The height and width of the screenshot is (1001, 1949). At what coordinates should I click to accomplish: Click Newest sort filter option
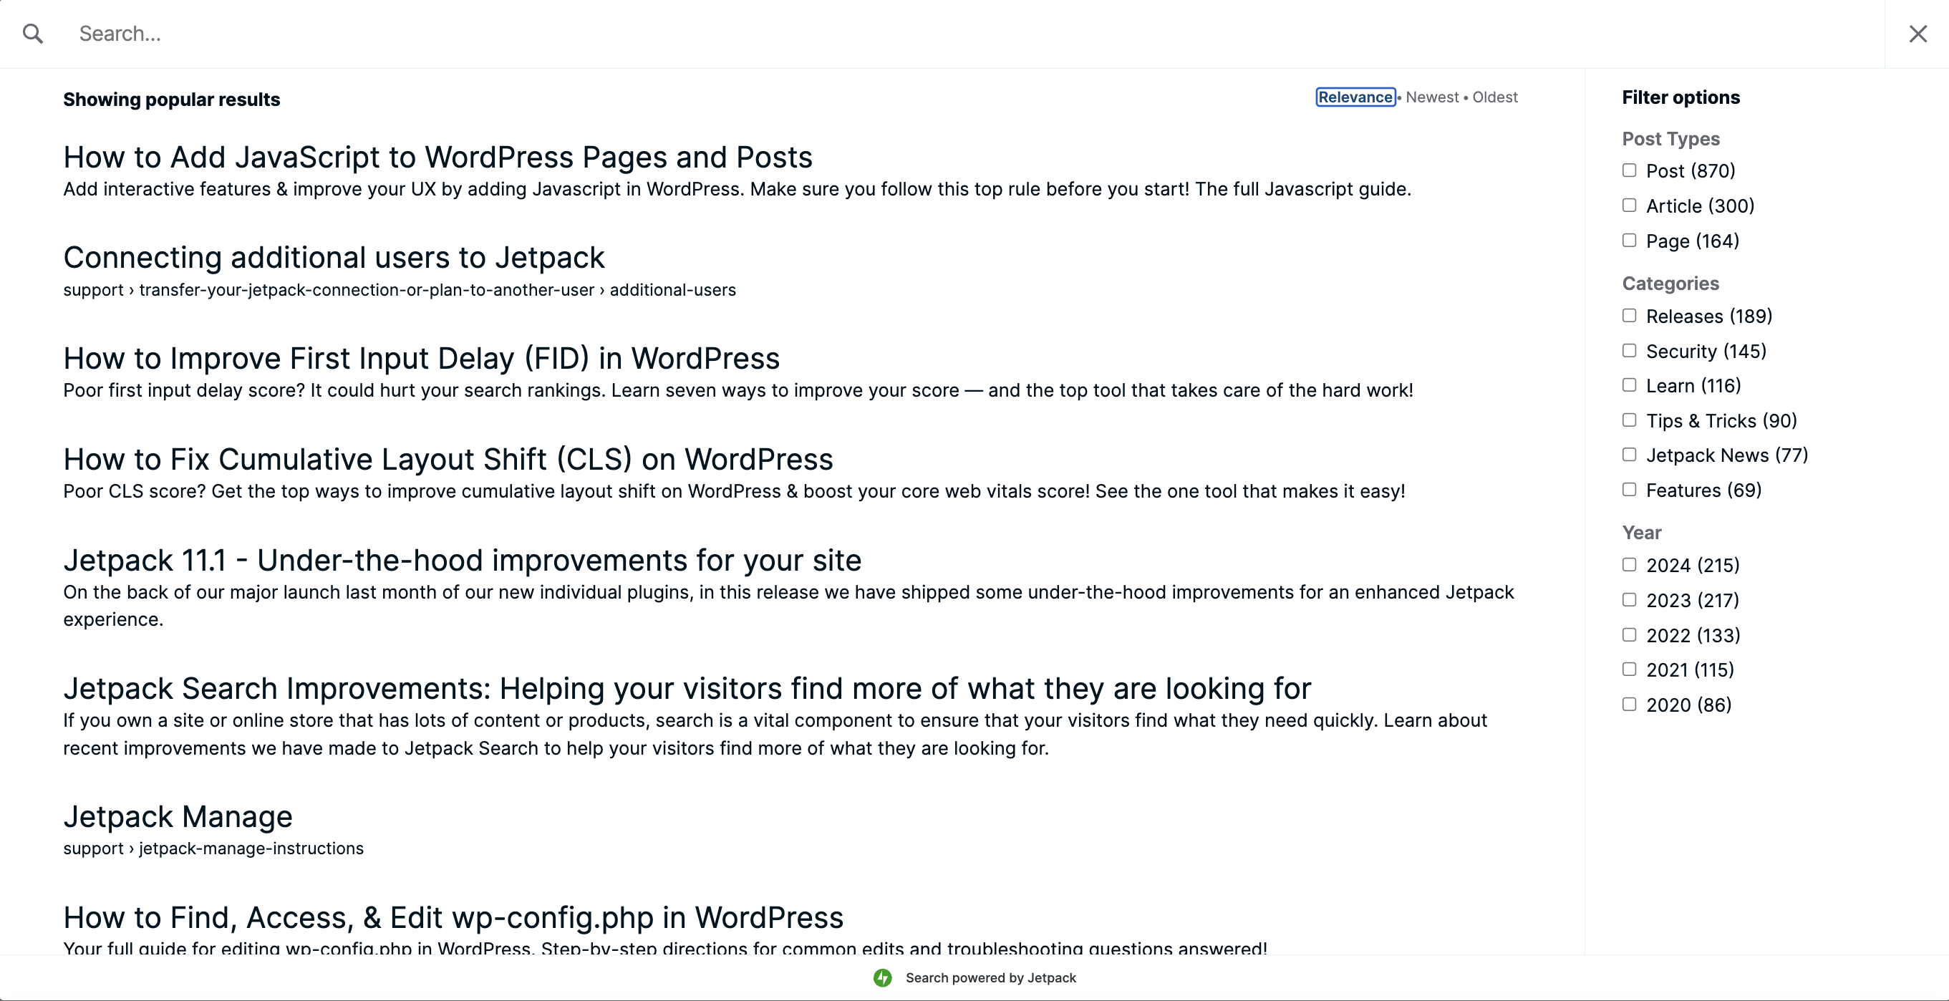pos(1433,97)
